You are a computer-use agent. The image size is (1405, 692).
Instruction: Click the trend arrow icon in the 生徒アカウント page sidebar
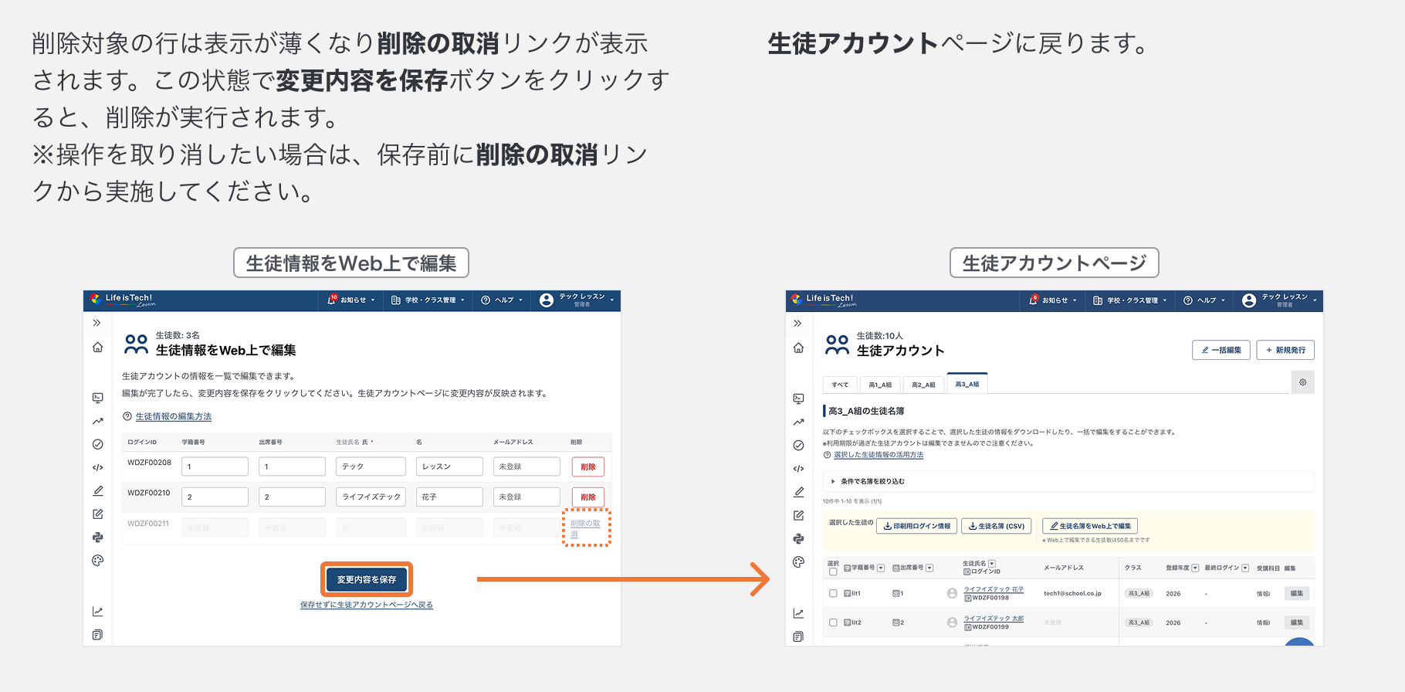798,422
